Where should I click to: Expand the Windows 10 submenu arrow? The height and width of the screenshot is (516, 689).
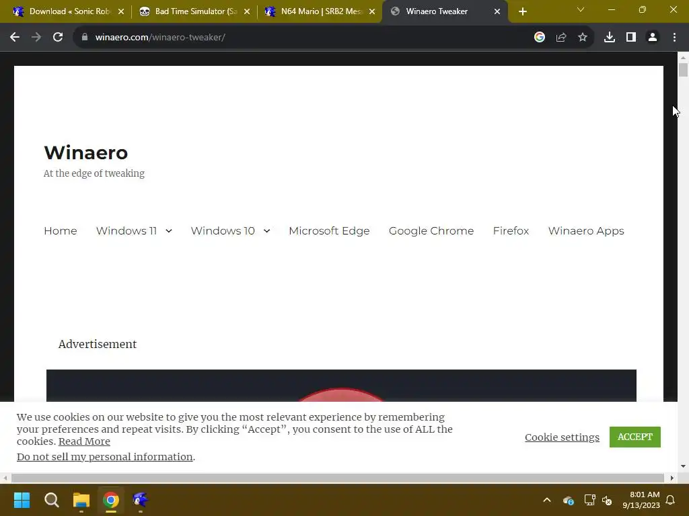pyautogui.click(x=266, y=231)
